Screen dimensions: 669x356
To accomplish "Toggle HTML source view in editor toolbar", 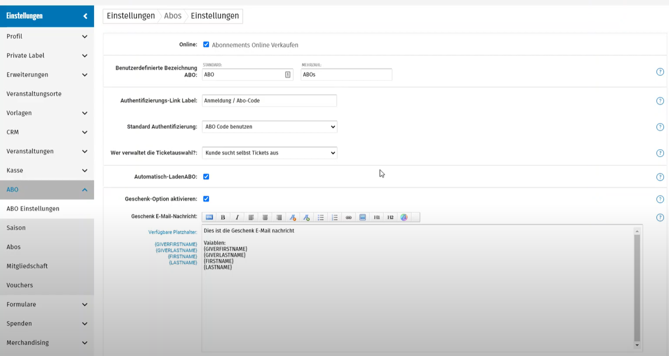I will [x=209, y=218].
